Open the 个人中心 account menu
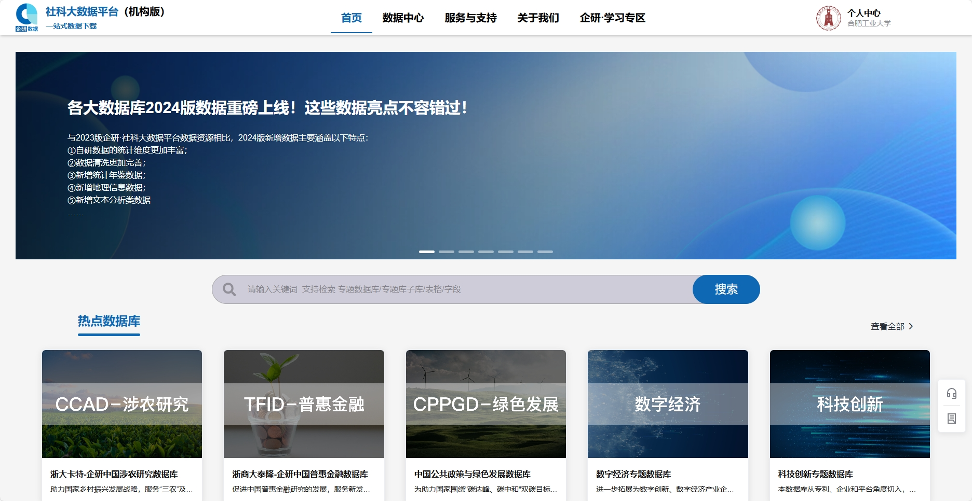 point(863,13)
